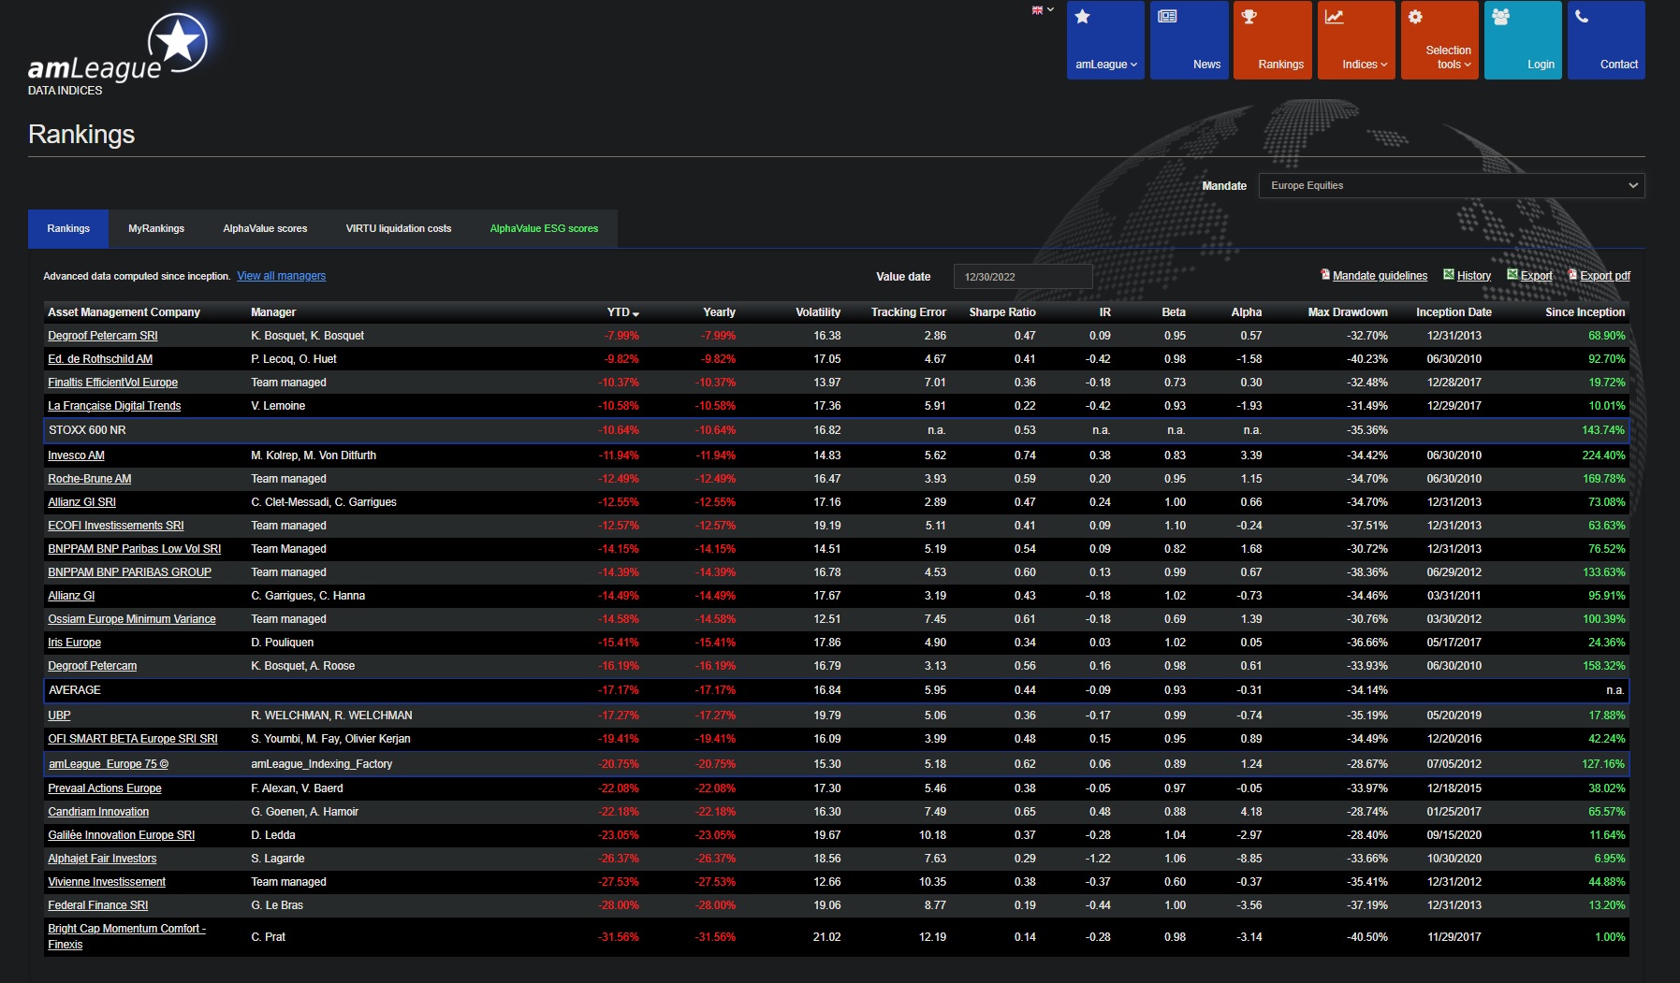Open Invesco AM link
Viewport: 1680px width, 983px height.
pyautogui.click(x=76, y=455)
